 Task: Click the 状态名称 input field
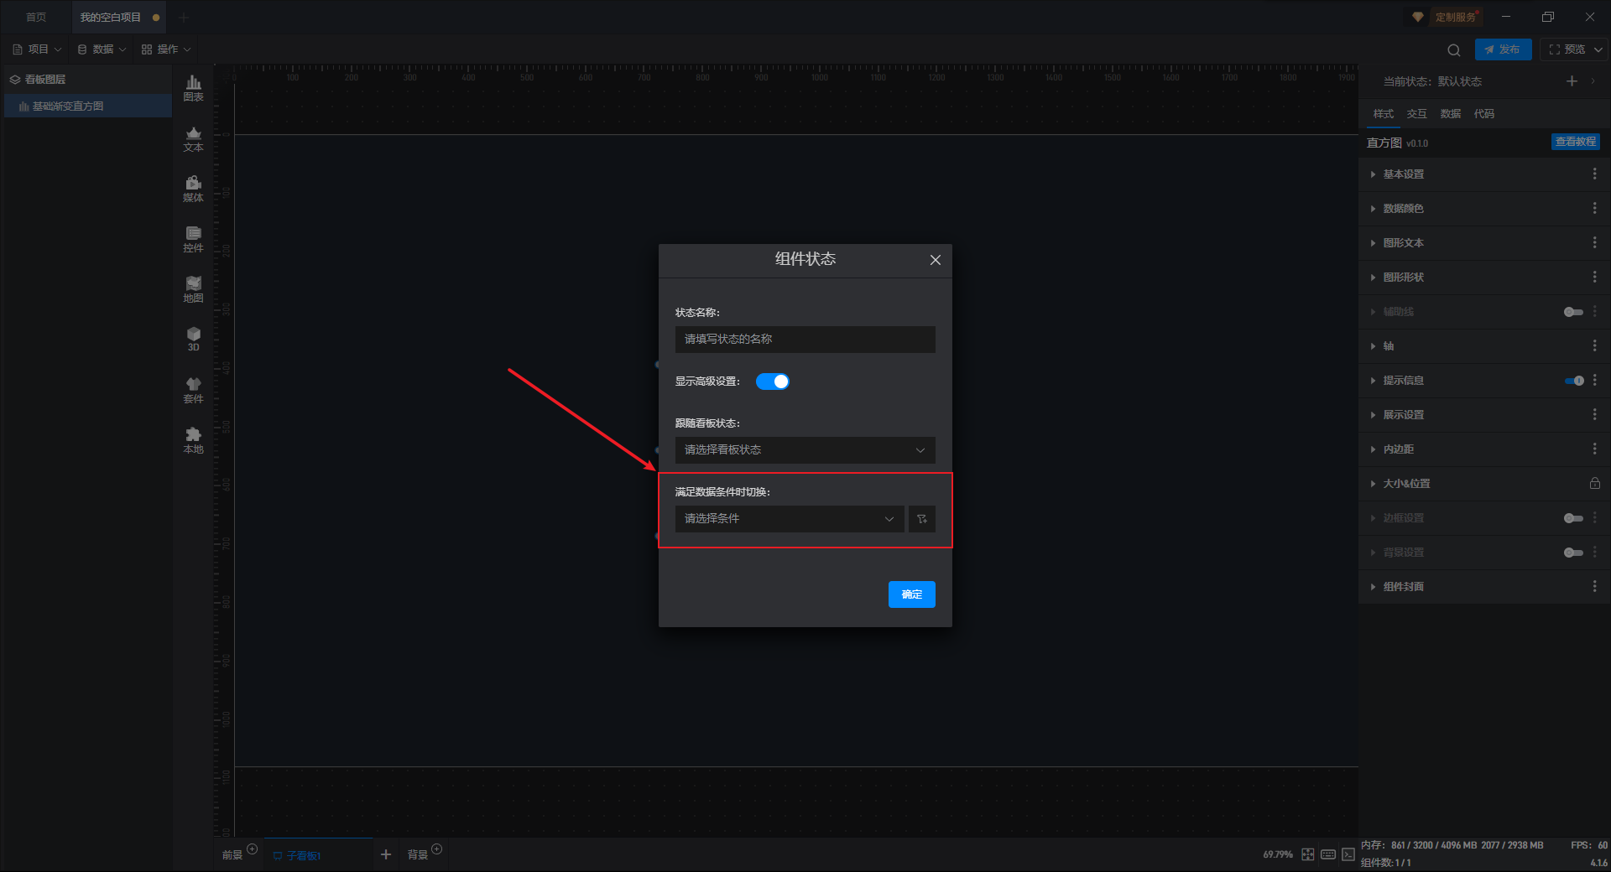(x=805, y=340)
